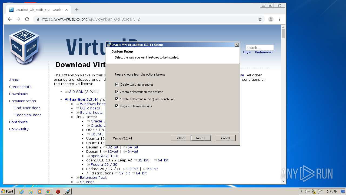Open Downloads in site sidebar
The width and height of the screenshot is (346, 195).
[19, 94]
